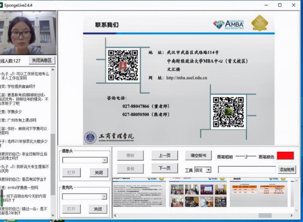The width and height of the screenshot is (303, 222).
Task: Maximize the SpongeLive window
Action: tap(280, 5)
